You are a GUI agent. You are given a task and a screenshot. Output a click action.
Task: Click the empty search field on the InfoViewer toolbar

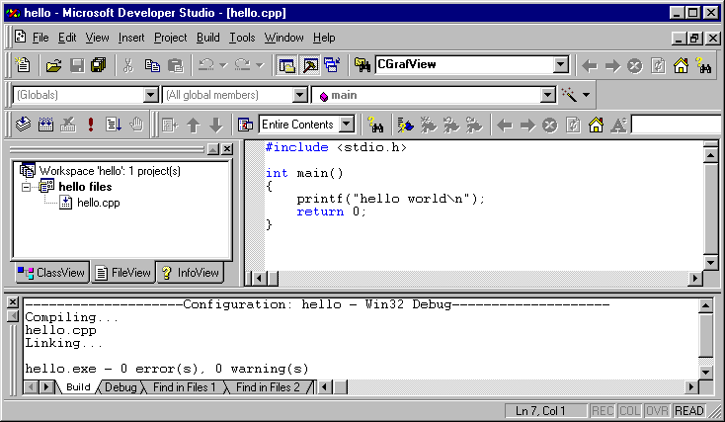[x=677, y=125]
